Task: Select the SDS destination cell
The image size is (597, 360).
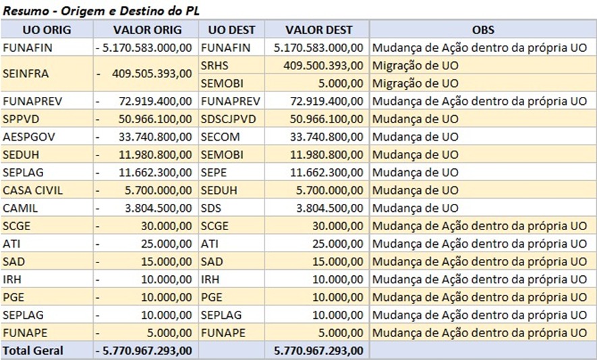Action: click(x=231, y=208)
